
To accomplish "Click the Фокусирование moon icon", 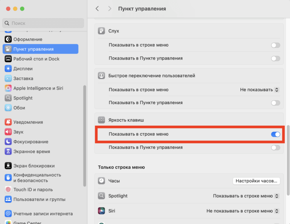I will pos(8,142).
